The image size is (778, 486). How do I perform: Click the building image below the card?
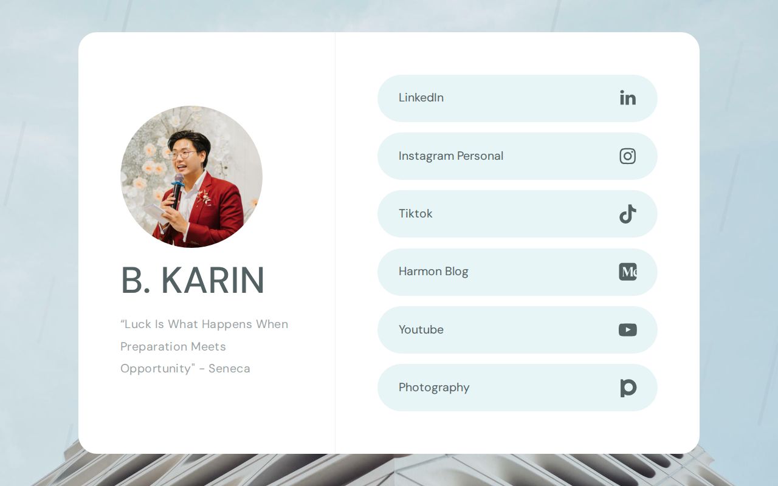tap(389, 470)
